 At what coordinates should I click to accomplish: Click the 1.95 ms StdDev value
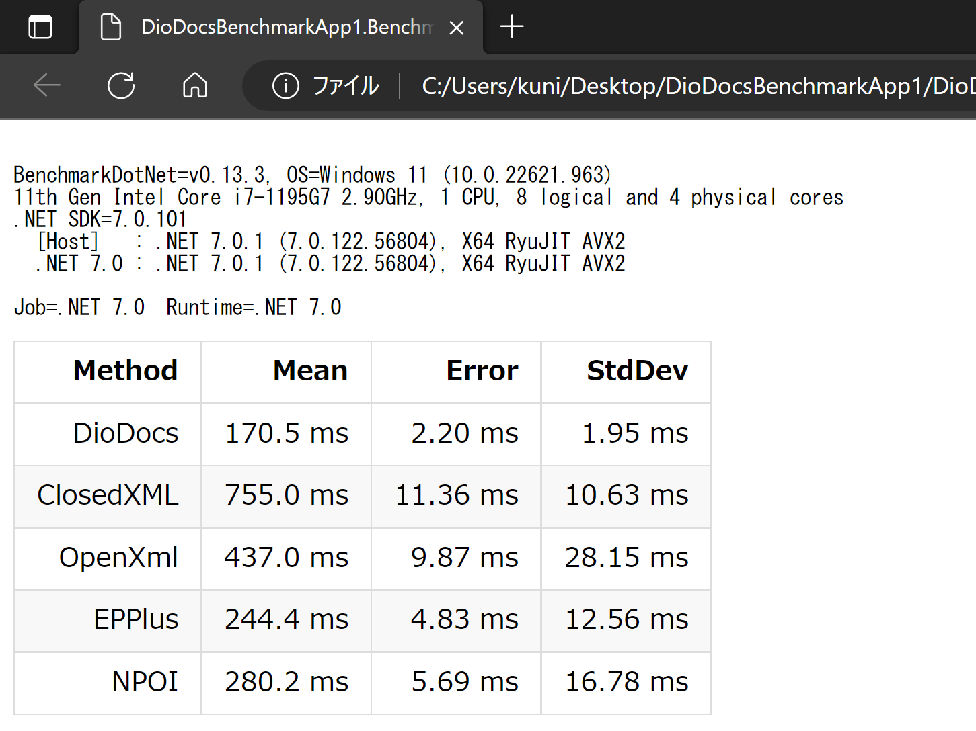click(635, 433)
